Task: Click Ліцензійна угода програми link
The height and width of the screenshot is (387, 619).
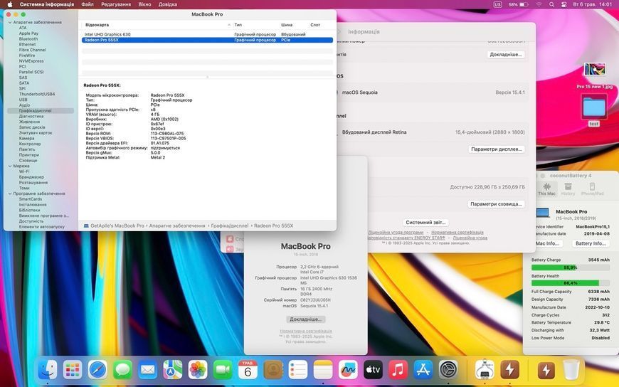Action: (x=396, y=232)
